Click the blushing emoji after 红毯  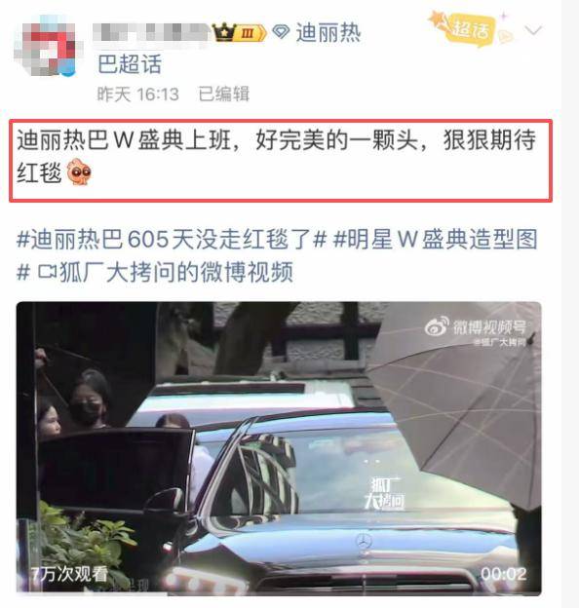pos(79,172)
